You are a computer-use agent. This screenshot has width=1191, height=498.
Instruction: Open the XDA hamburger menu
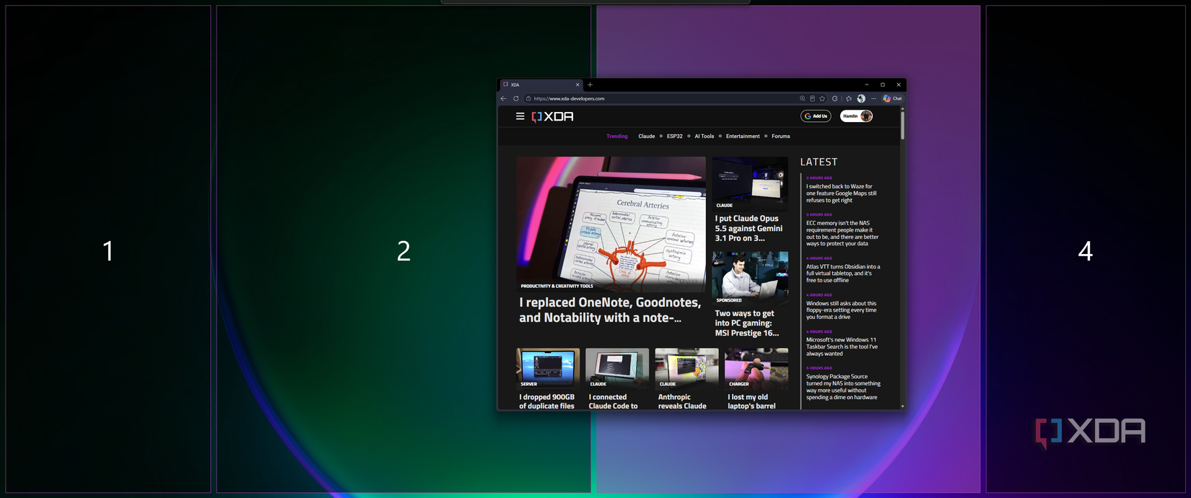[x=520, y=116]
